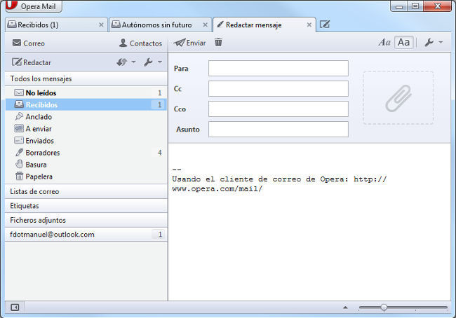Click into the Cco field
The height and width of the screenshot is (318, 456).
(x=279, y=109)
